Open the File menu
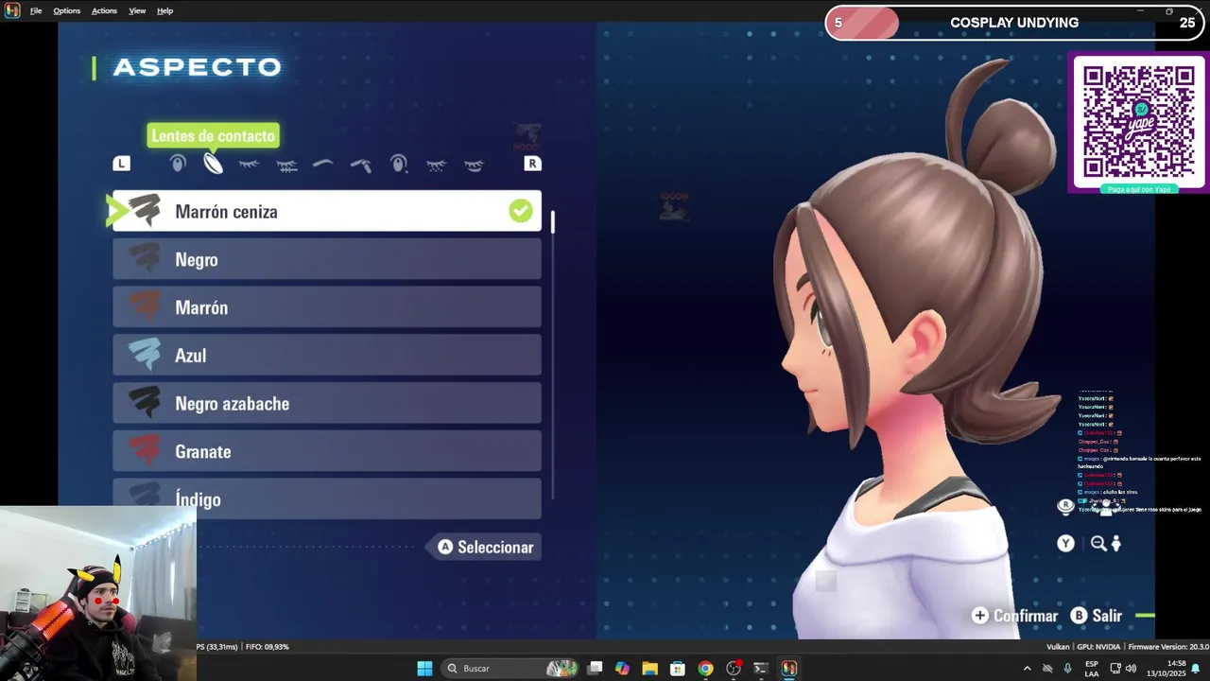The width and height of the screenshot is (1210, 681). (36, 10)
